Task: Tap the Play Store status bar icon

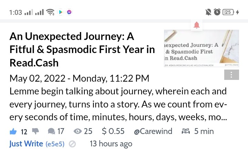Action: click(61, 12)
